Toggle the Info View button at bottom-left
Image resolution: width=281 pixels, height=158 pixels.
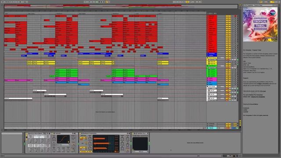click(x=2, y=156)
